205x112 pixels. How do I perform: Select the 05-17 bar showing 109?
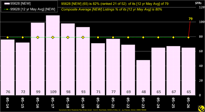pyautogui.click(x=53, y=55)
